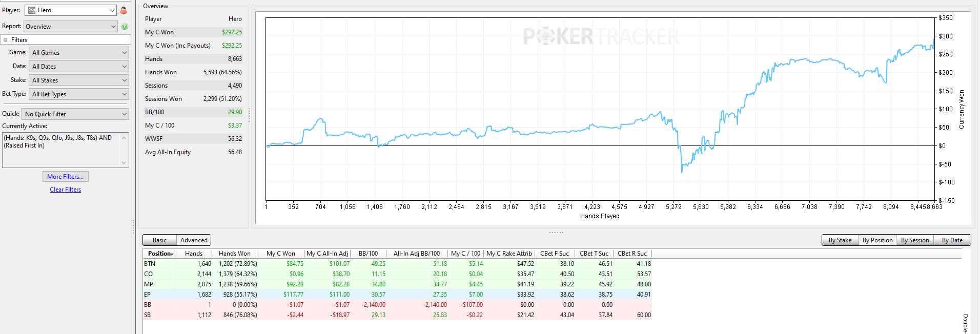The image size is (980, 334).
Task: Switch to the Advanced tab
Action: point(194,240)
